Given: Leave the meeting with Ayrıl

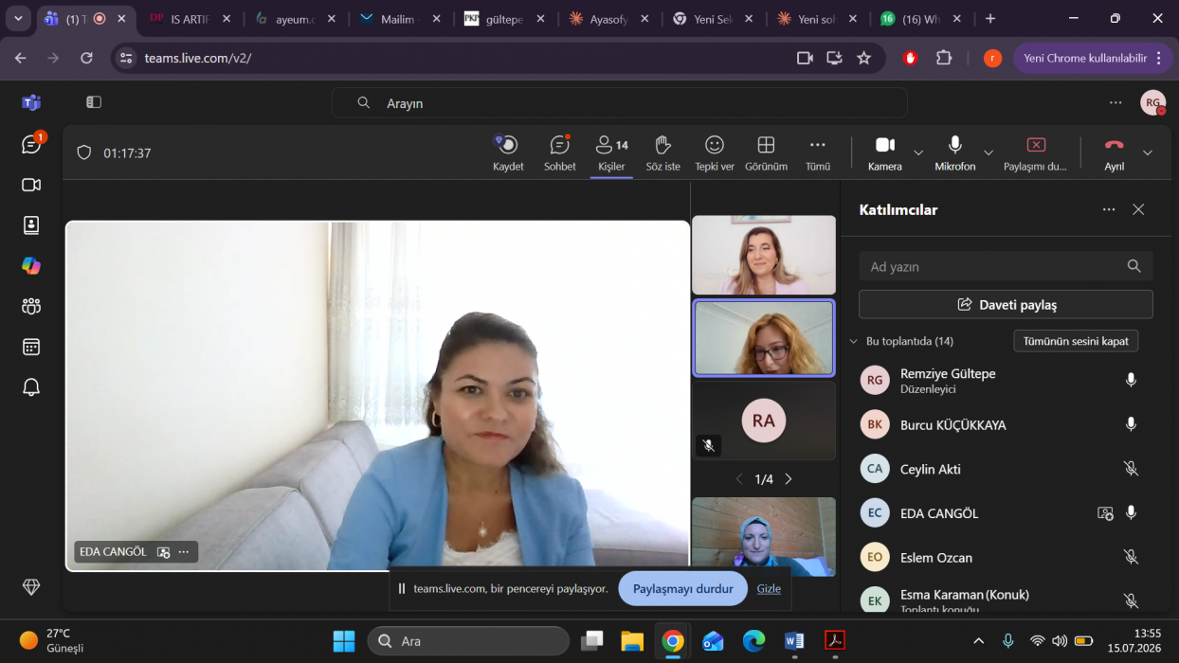Looking at the screenshot, I should (x=1114, y=153).
